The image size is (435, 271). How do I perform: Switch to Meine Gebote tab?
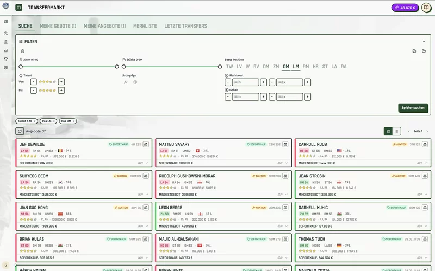[x=58, y=26]
